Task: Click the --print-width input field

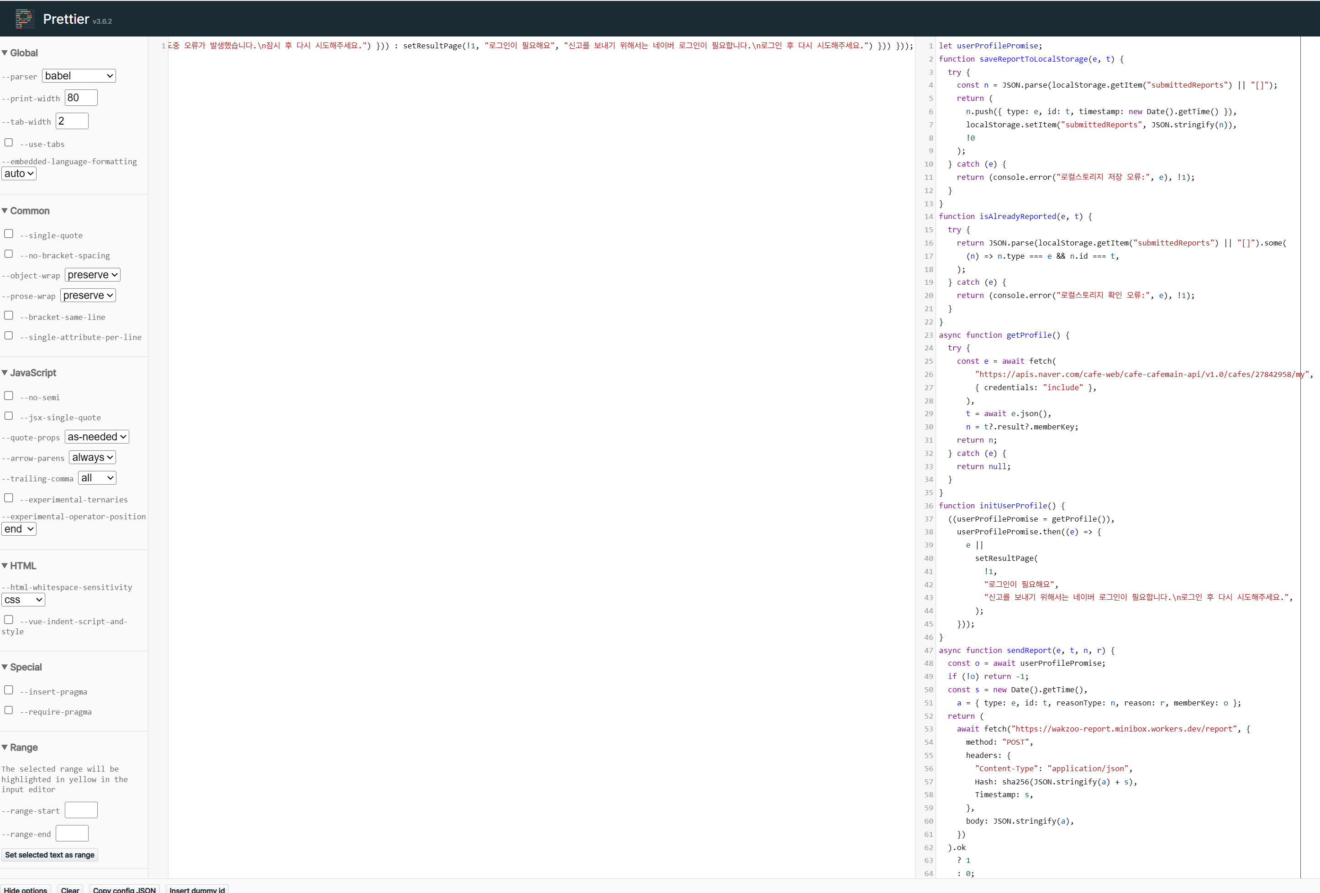Action: [81, 98]
